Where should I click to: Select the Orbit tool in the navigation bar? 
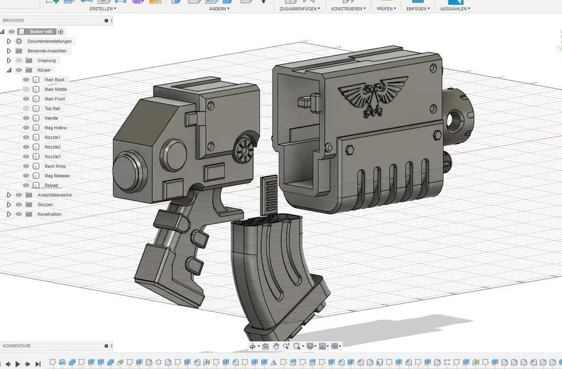pos(252,346)
